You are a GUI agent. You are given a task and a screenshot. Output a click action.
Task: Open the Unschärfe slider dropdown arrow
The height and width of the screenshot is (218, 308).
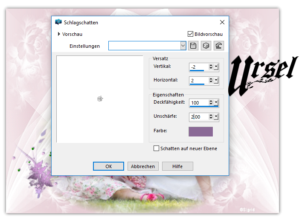(x=216, y=116)
